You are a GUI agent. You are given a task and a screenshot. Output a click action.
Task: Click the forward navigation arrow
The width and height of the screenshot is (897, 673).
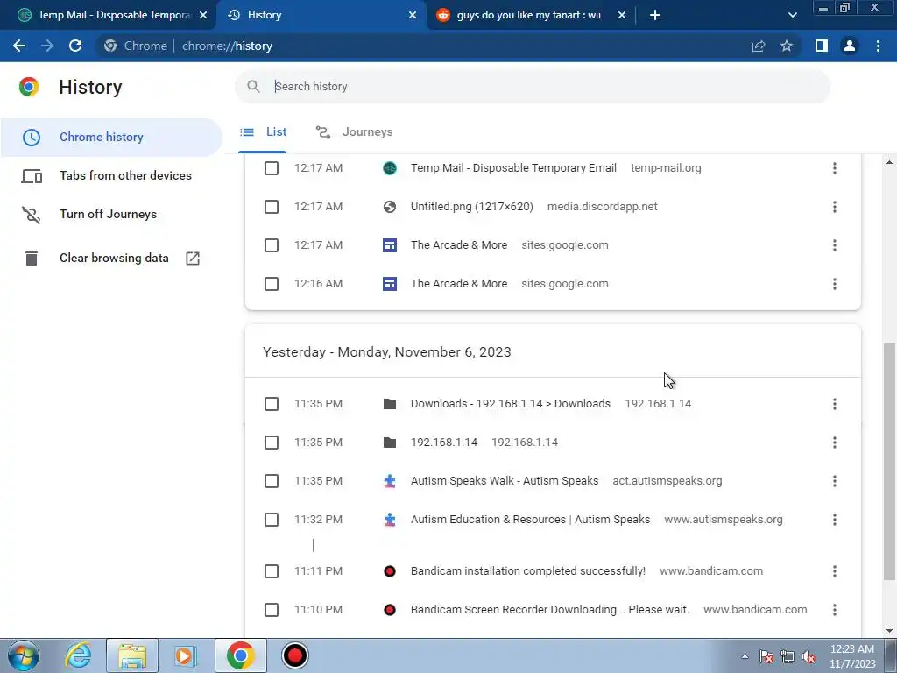[47, 46]
